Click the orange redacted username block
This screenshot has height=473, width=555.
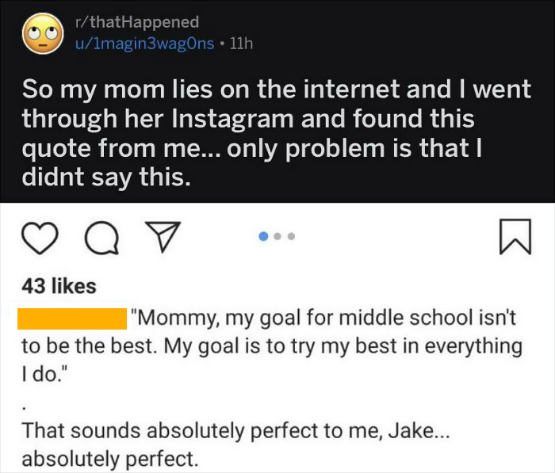coord(72,320)
